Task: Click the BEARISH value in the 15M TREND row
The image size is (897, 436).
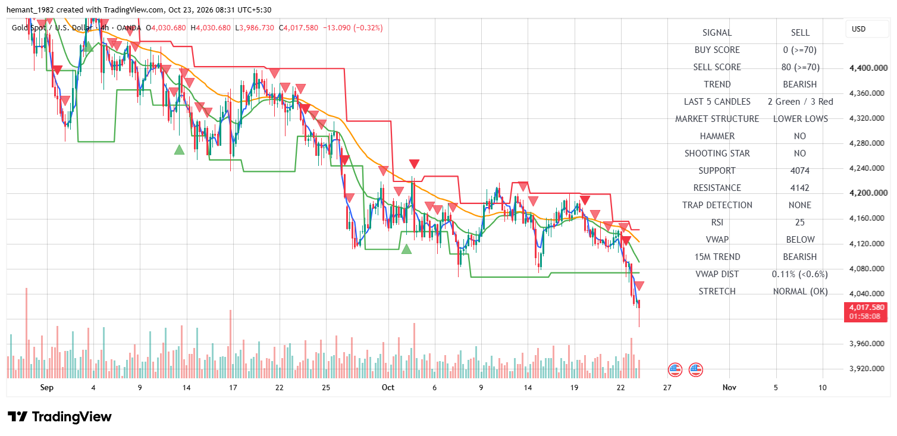Action: (800, 257)
